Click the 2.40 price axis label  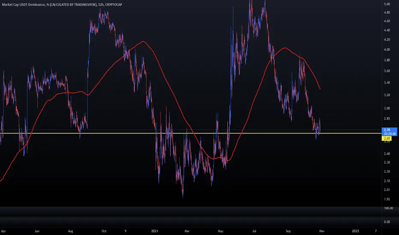pyautogui.click(x=387, y=154)
